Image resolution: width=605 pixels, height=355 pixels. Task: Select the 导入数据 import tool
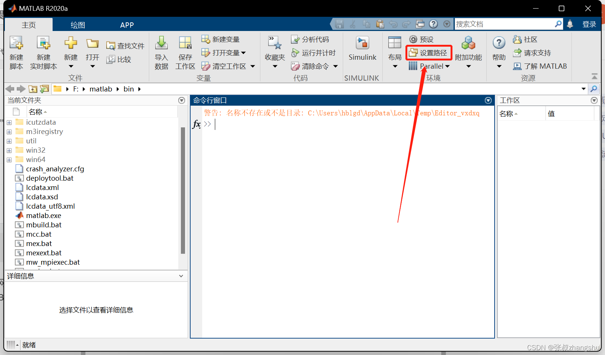tap(161, 52)
